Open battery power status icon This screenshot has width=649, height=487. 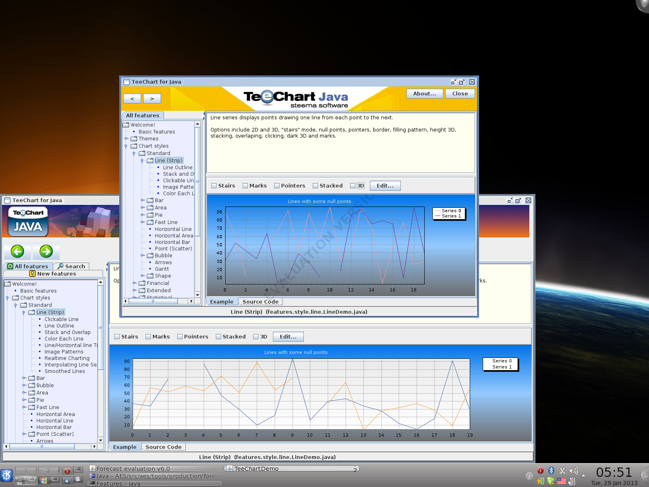[541, 481]
